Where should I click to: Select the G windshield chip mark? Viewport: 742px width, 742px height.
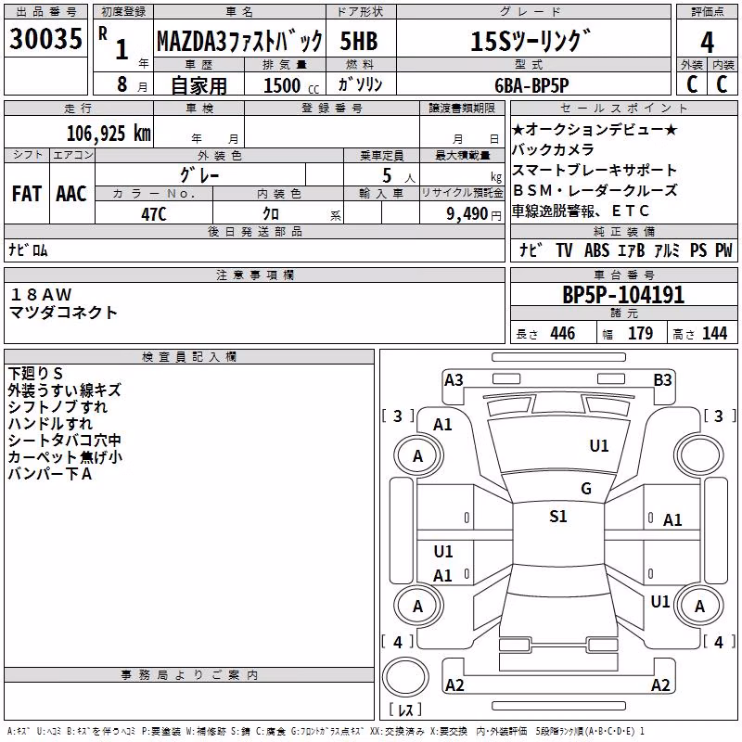586,489
